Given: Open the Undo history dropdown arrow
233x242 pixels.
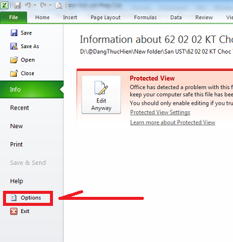Looking at the screenshot, I should [x=35, y=5].
